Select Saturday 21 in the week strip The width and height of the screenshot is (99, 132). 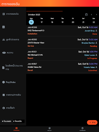(x=83, y=22)
